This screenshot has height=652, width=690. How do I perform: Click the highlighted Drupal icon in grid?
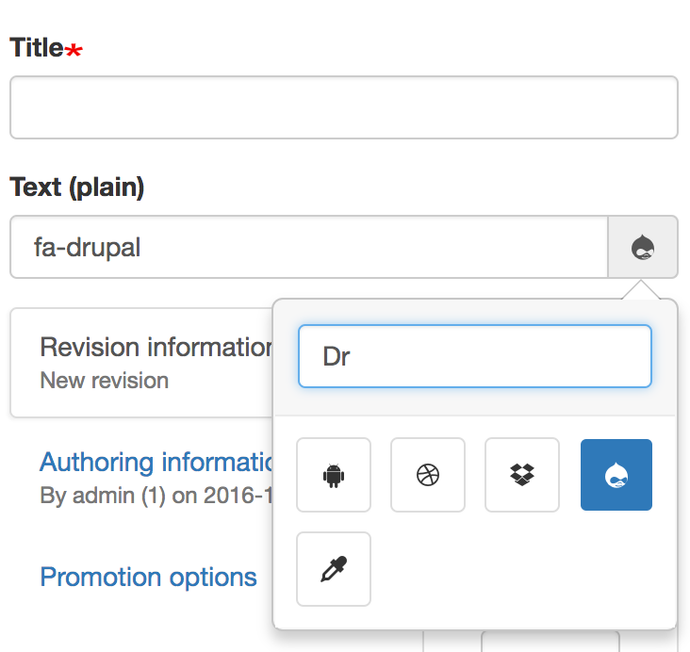[616, 475]
